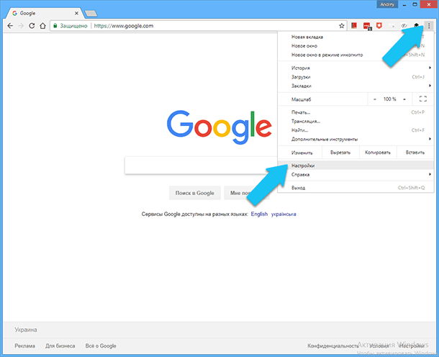Go back using the back arrow
This screenshot has width=439, height=357.
[x=10, y=26]
